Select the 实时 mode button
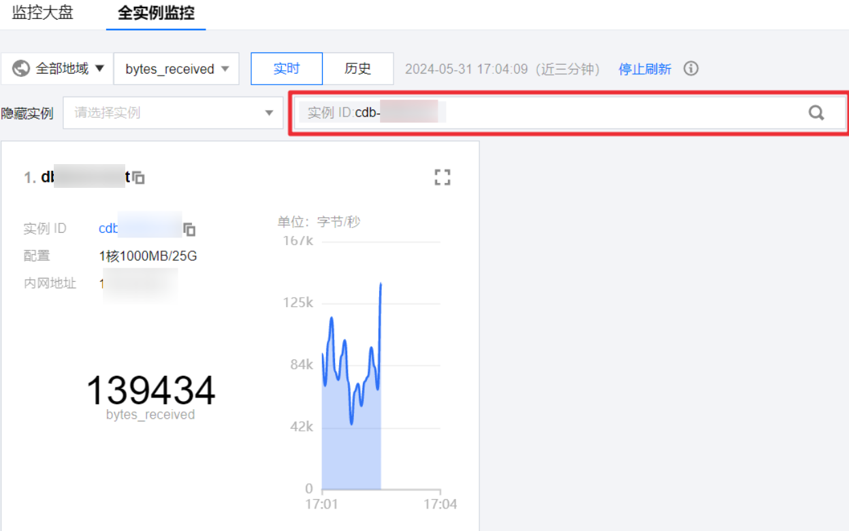The width and height of the screenshot is (849, 531). [287, 69]
